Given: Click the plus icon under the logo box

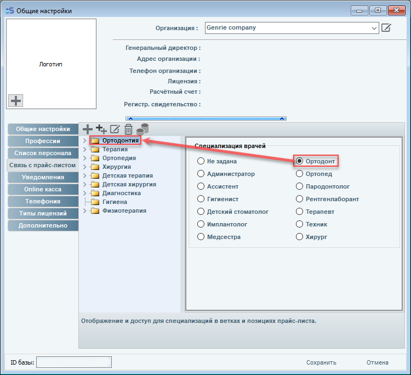Looking at the screenshot, I should point(16,100).
